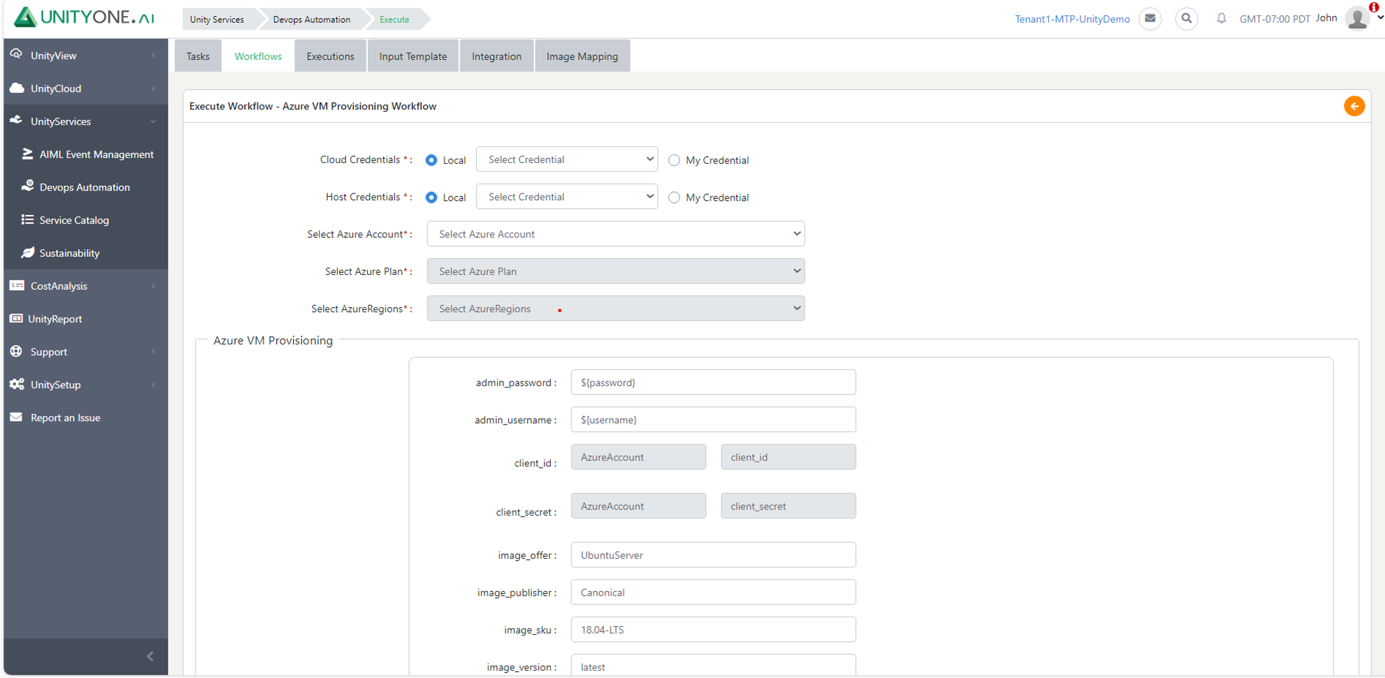
Task: Expand the Support menu chevron
Action: pyautogui.click(x=154, y=352)
